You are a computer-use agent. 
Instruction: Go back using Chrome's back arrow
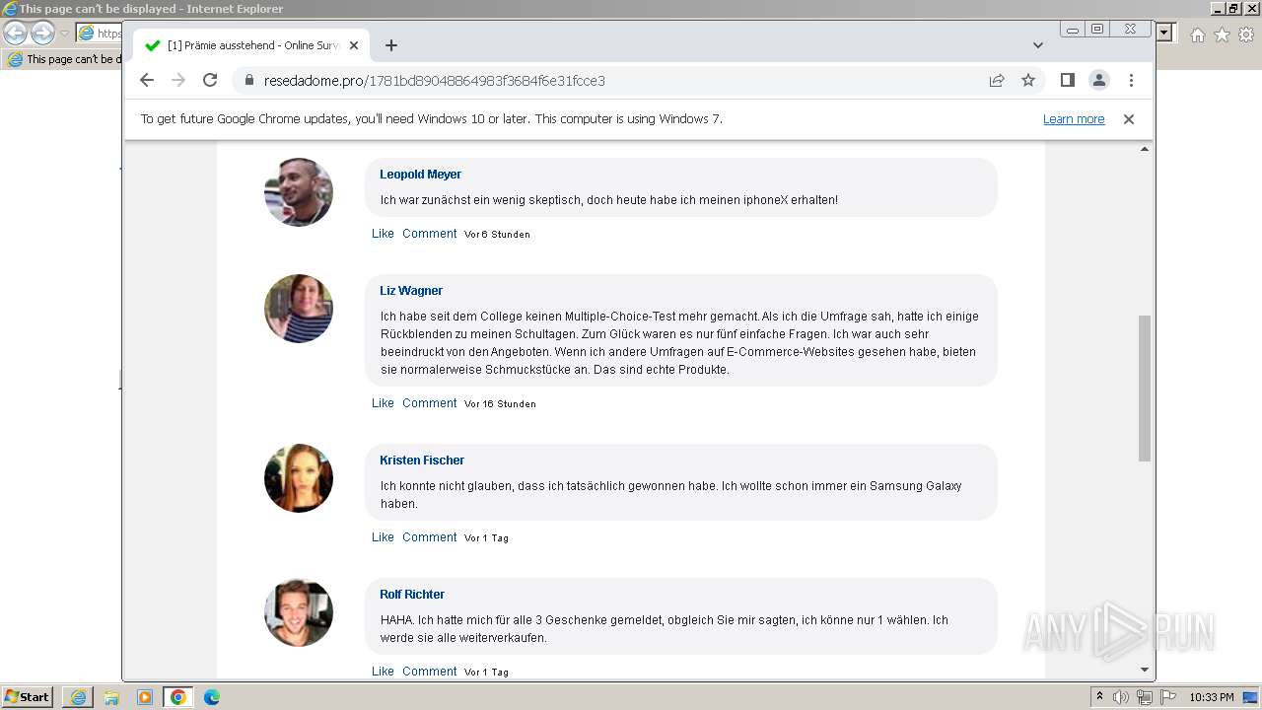tap(147, 81)
